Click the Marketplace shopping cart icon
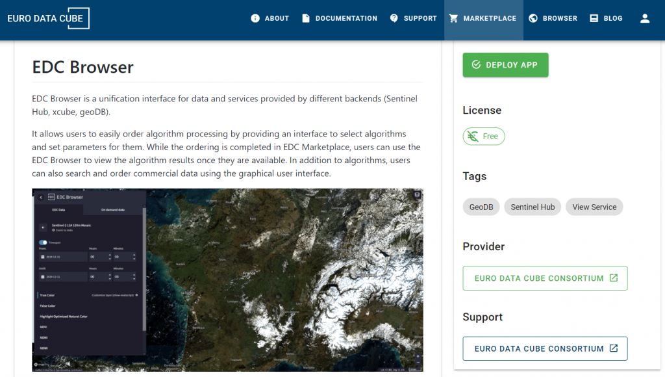Viewport: 665px width, 377px height. click(x=453, y=18)
